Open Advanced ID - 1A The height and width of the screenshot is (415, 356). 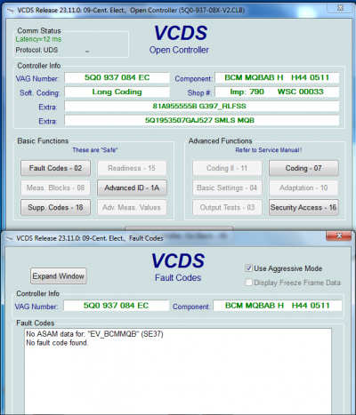[x=132, y=188]
